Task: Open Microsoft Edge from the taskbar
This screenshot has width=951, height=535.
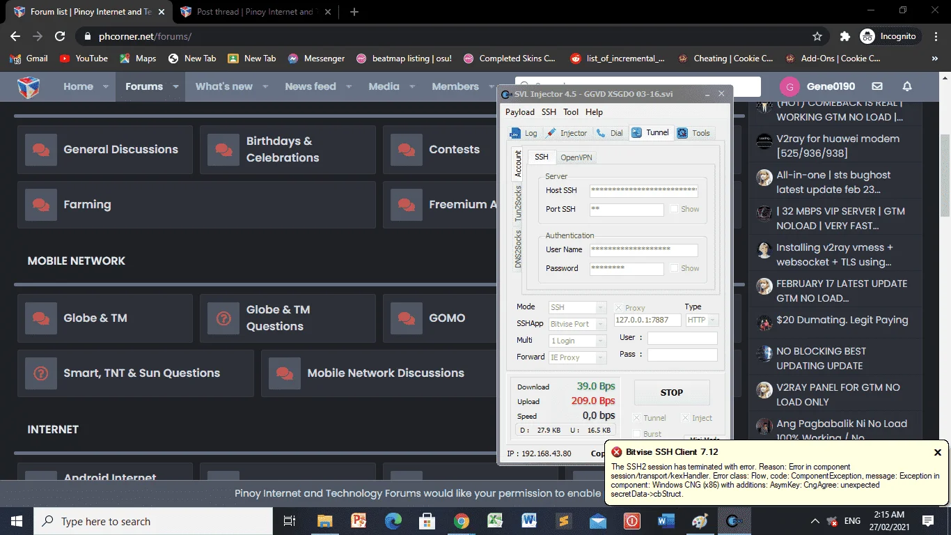Action: point(393,521)
